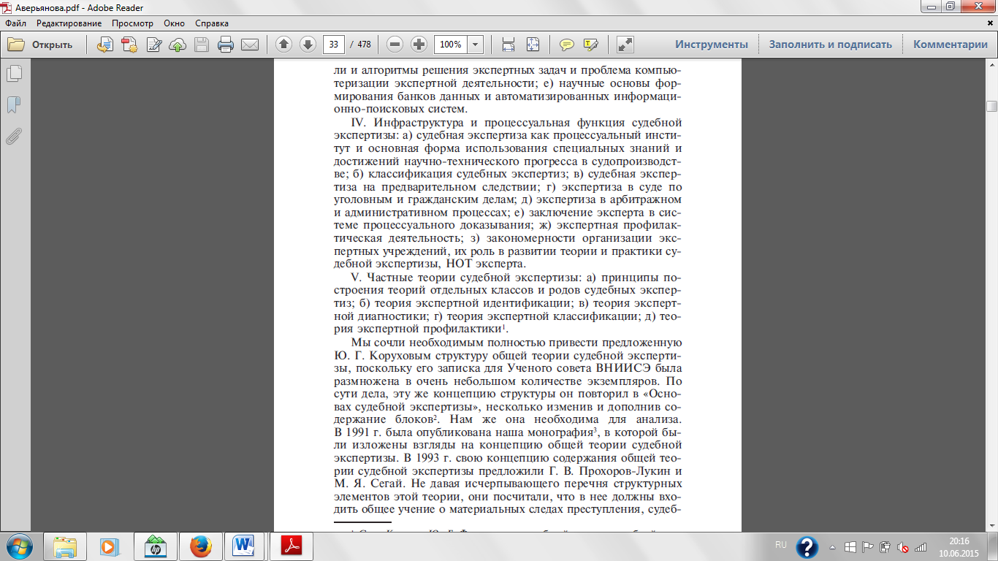Screen dimensions: 998x561
Task: Click the send email envelope icon
Action: point(250,45)
